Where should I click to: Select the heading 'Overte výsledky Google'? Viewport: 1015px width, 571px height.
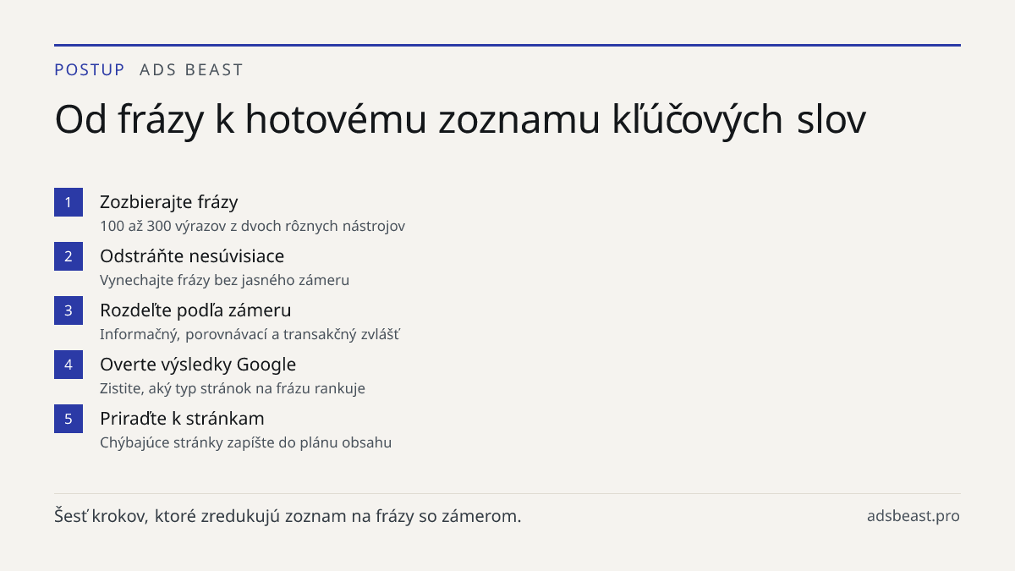[x=198, y=365]
